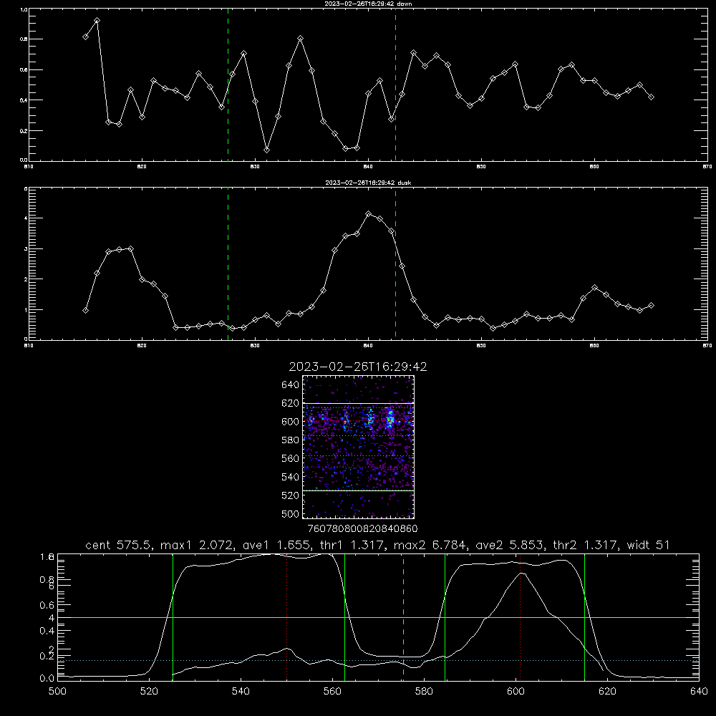Click the highest diamond marker in the dusk plot
The image size is (716, 716).
coord(369,213)
